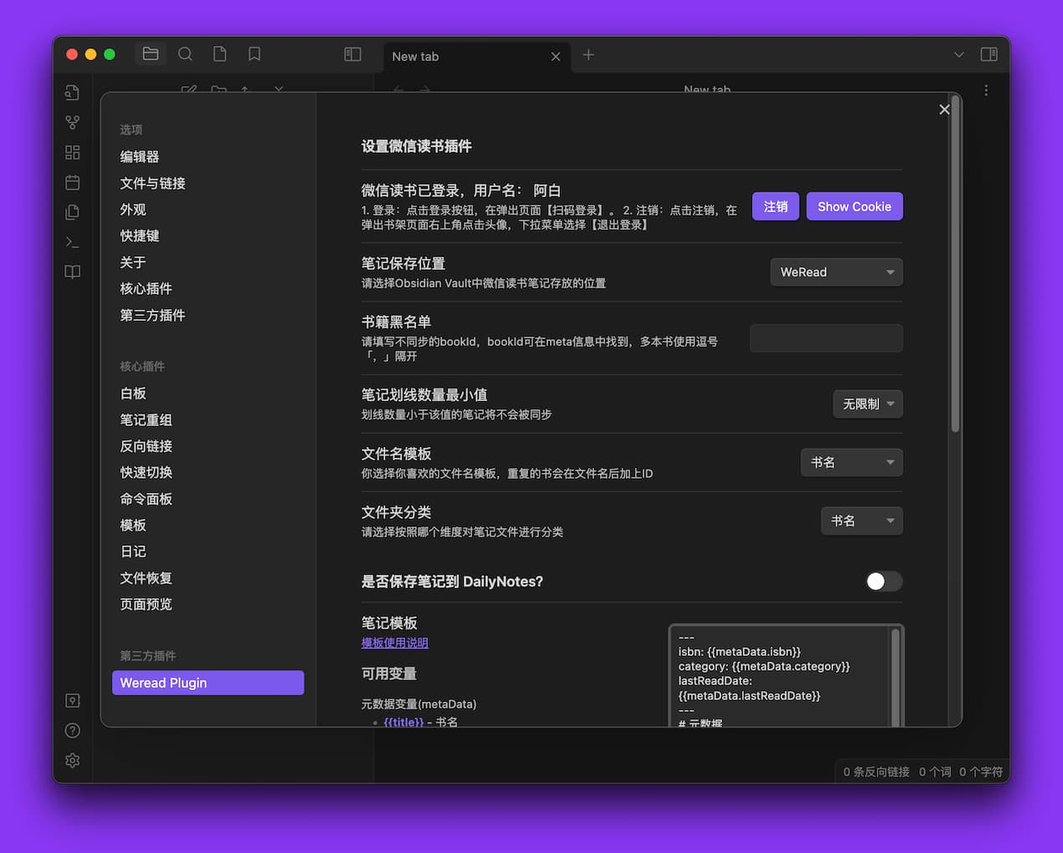The image size is (1063, 853).
Task: Select the reading book icon in the sidebar
Action: [72, 272]
